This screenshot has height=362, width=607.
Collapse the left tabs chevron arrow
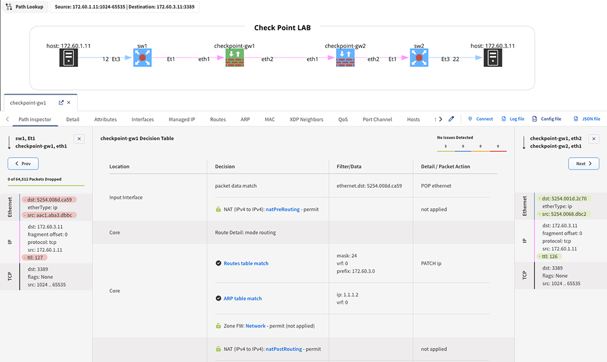7,119
